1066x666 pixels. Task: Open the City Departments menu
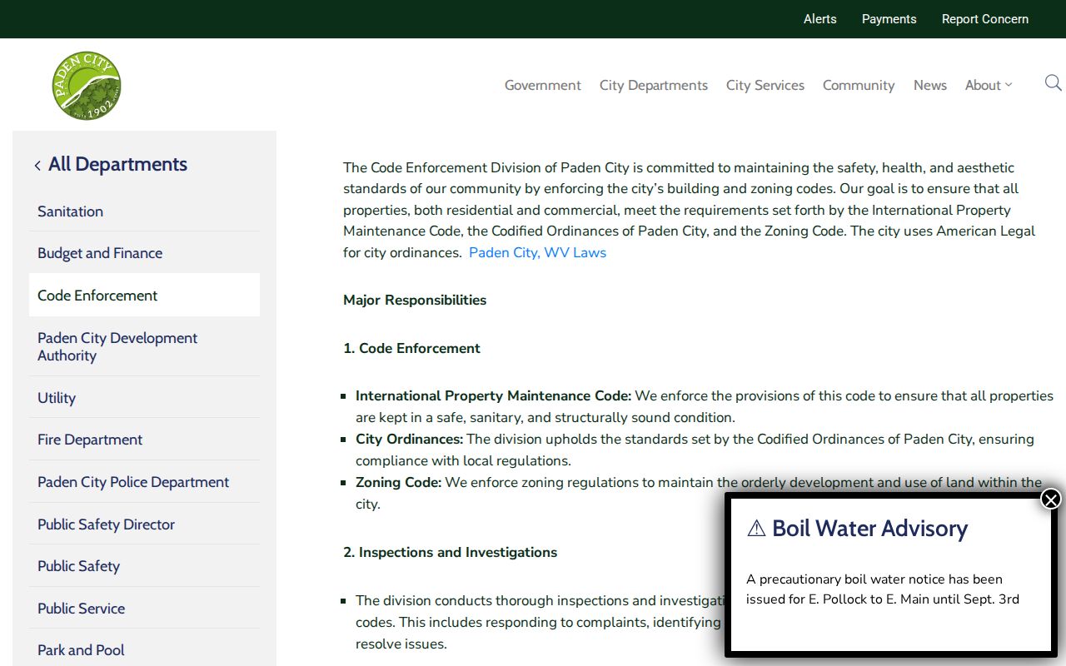(654, 85)
